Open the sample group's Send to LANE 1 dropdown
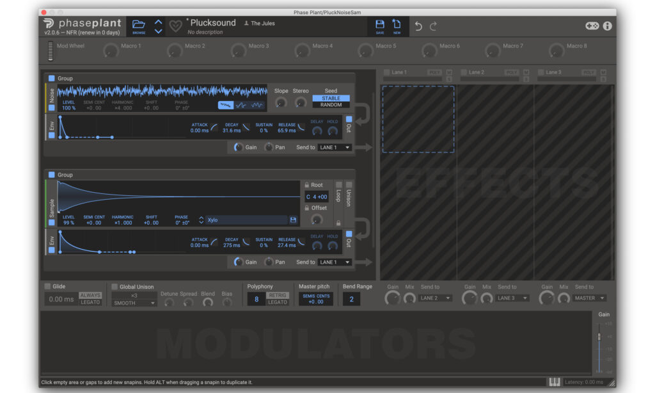This screenshot has height=393, width=655. 335,262
